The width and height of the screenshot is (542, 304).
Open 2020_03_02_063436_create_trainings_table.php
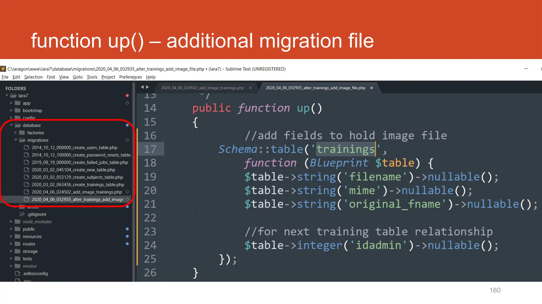pos(78,184)
